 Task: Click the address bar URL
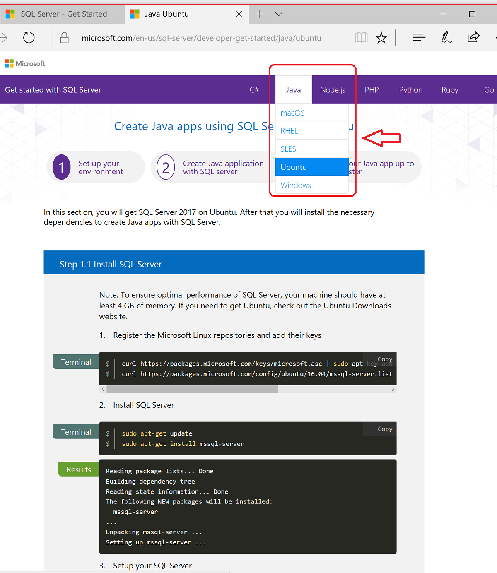201,38
